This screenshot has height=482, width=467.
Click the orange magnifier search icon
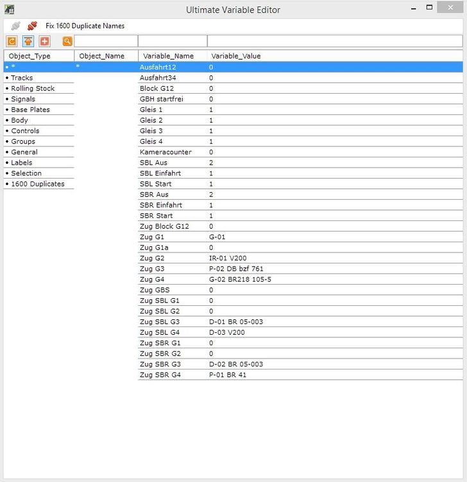point(67,41)
